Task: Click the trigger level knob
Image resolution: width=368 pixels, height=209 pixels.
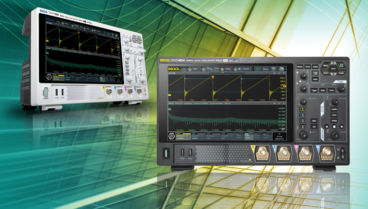Action: (341, 89)
